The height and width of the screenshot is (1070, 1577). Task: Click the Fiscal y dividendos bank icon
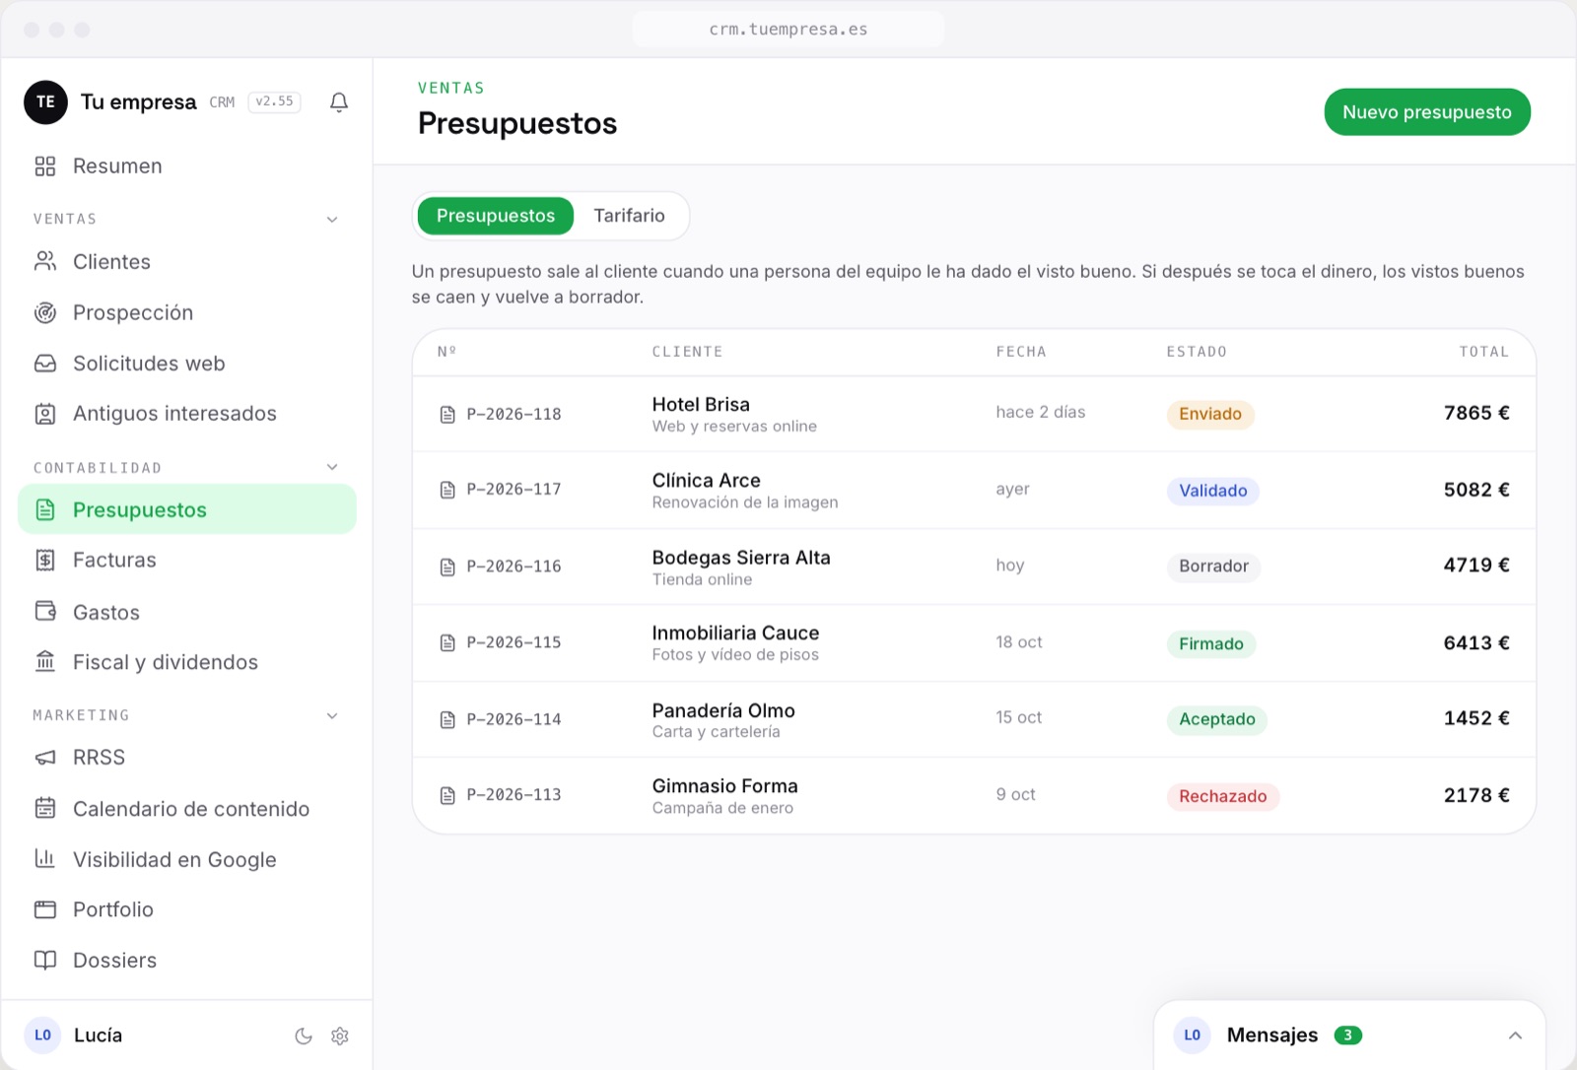point(45,662)
